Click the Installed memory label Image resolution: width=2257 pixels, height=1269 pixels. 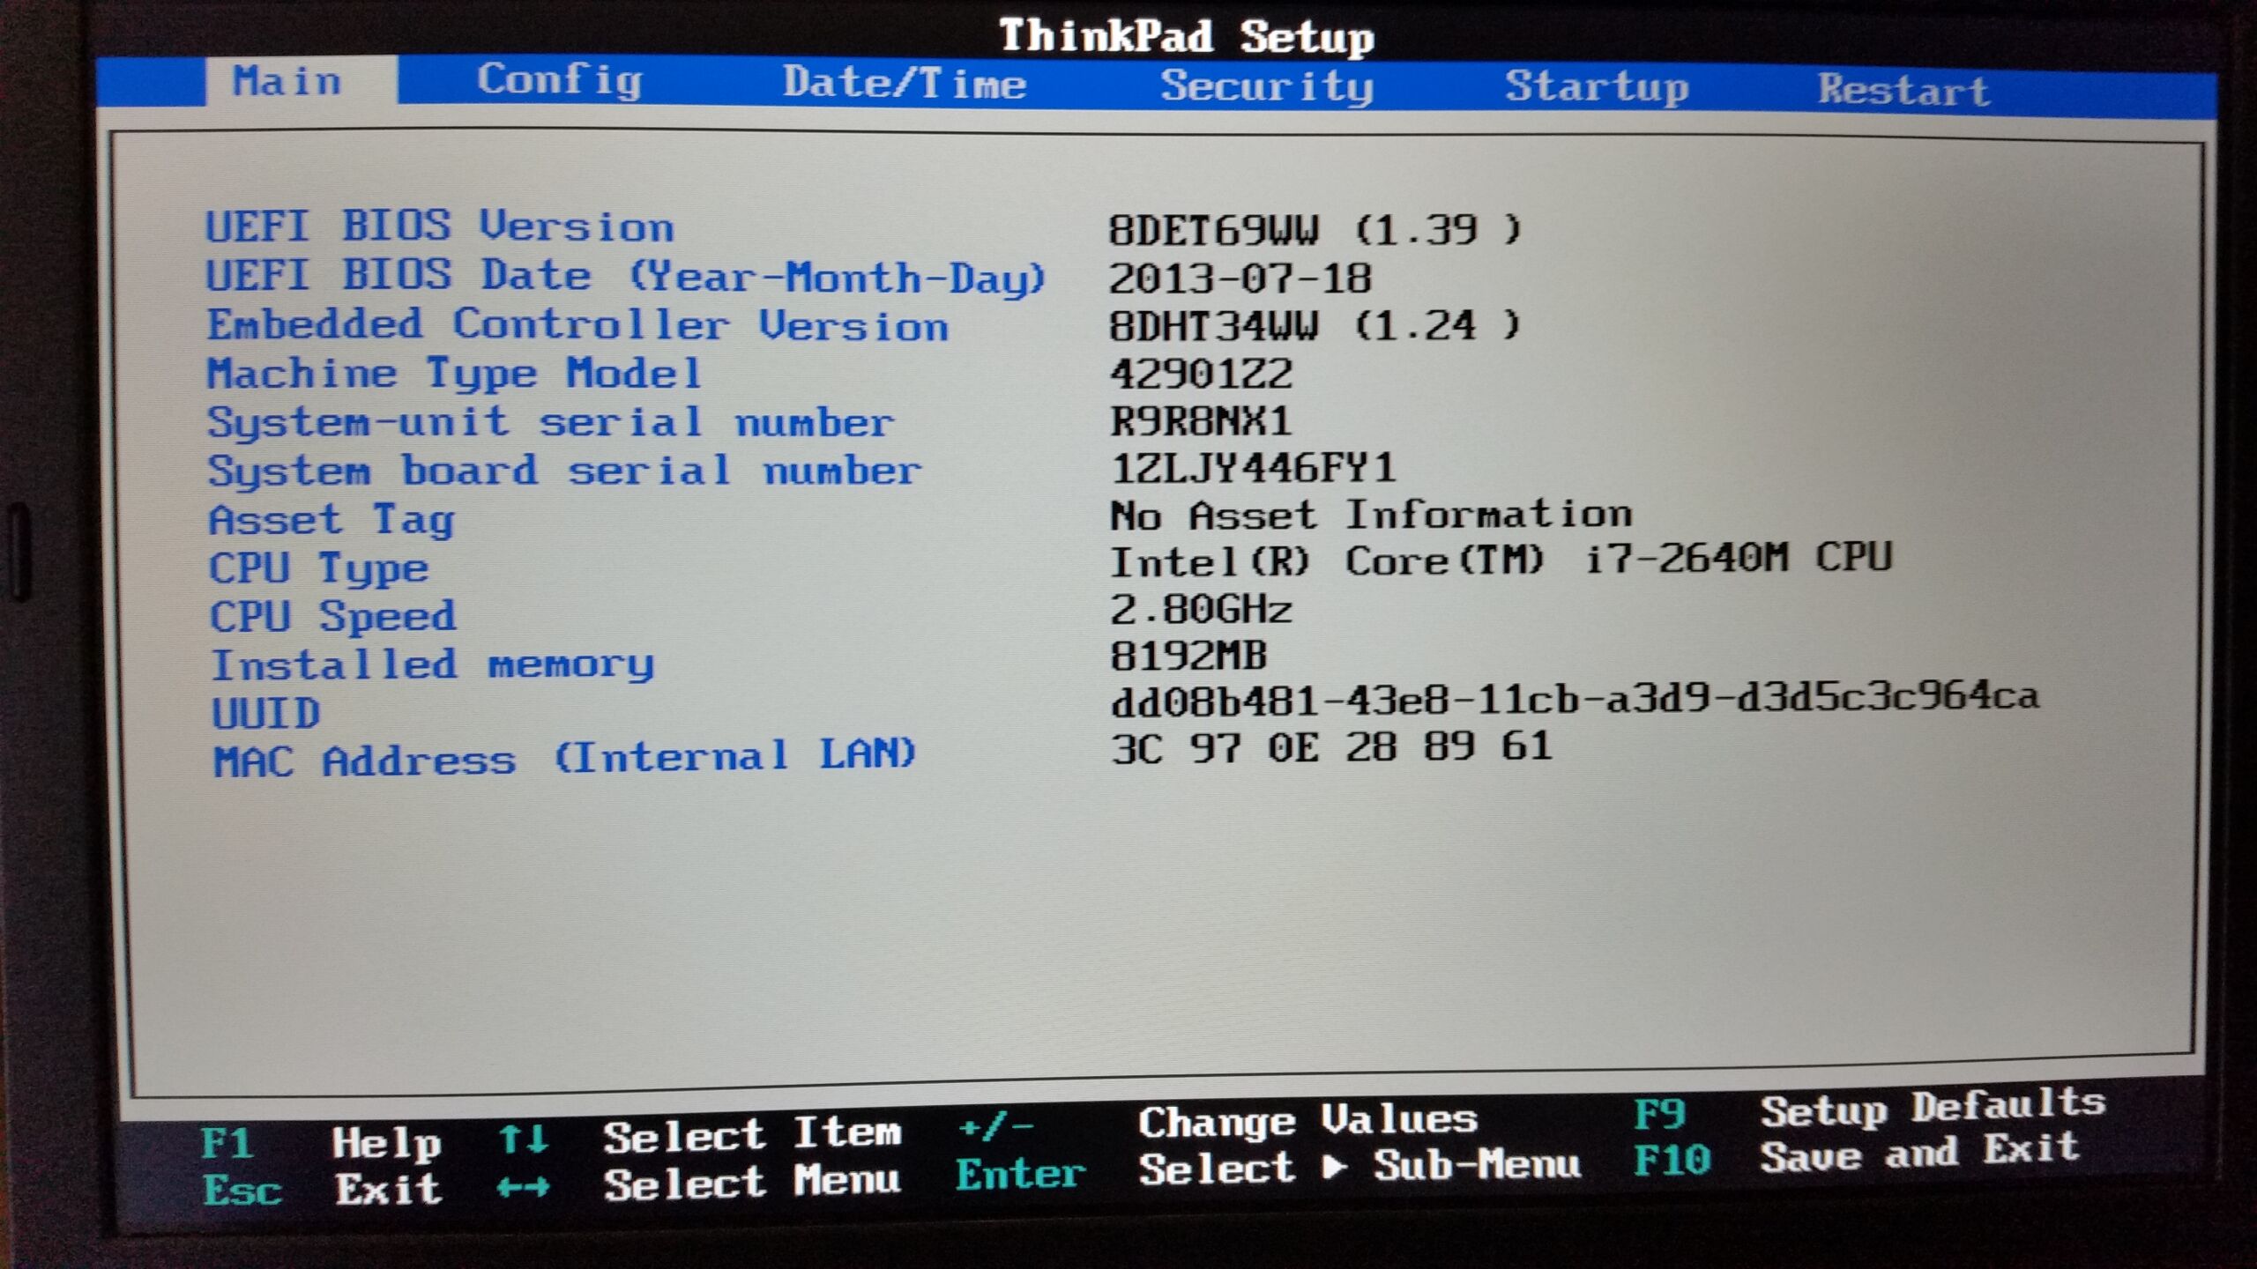coord(433,665)
